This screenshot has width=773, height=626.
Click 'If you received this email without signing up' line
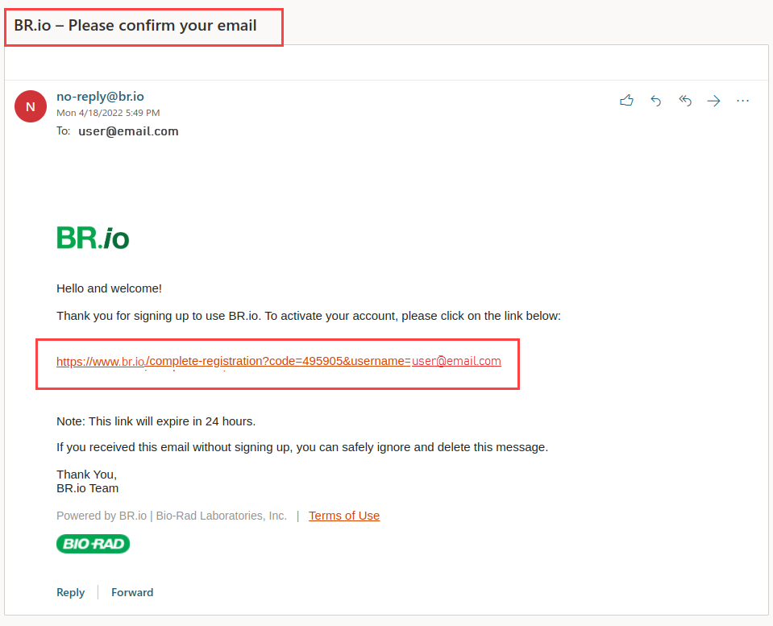(x=302, y=447)
